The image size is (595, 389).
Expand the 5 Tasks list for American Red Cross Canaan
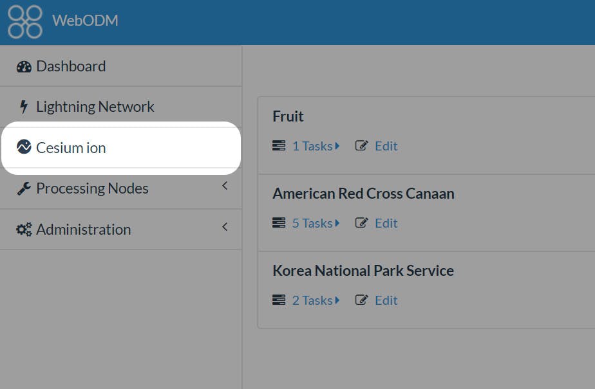coord(316,222)
